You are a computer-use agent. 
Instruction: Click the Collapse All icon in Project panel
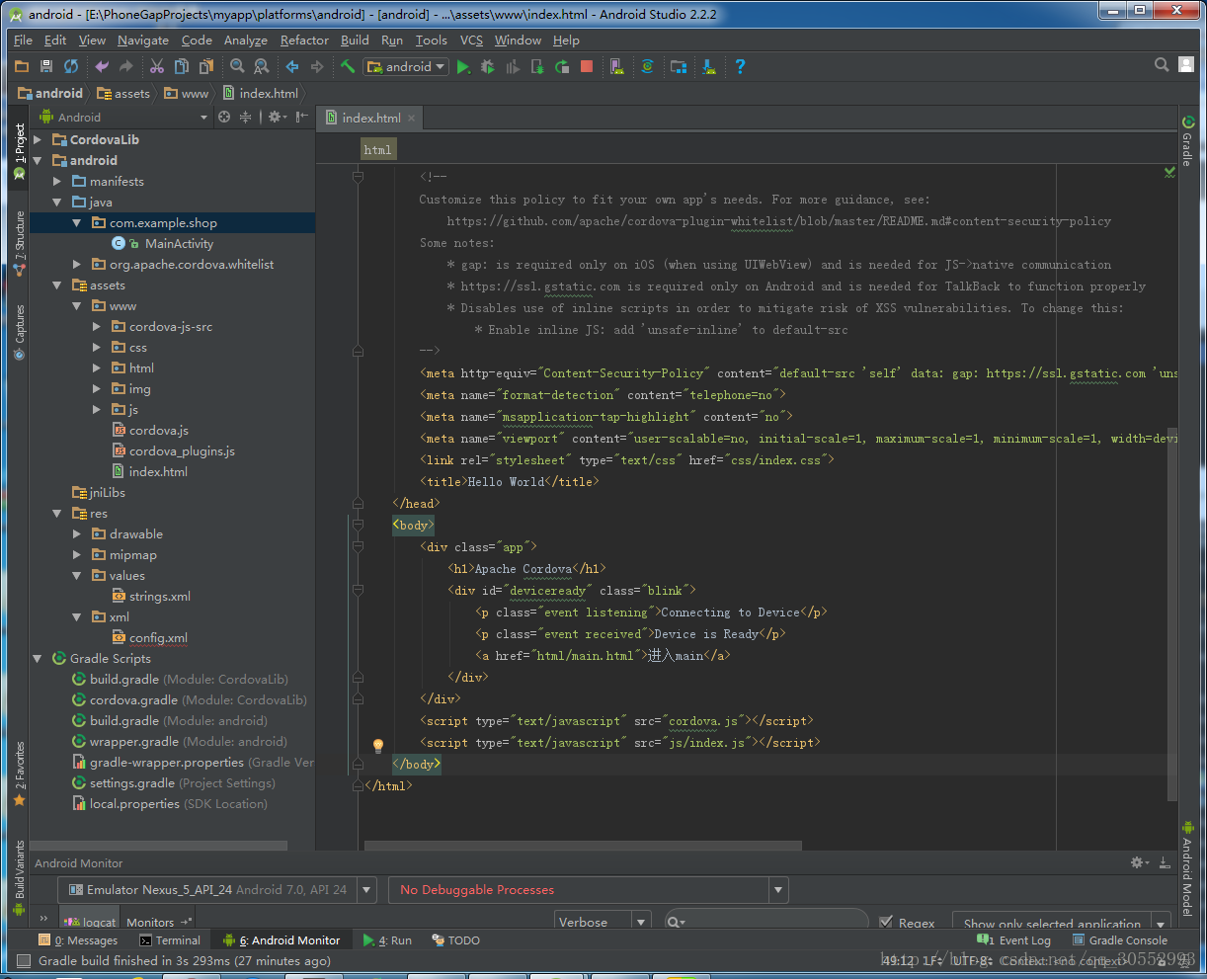(x=245, y=117)
